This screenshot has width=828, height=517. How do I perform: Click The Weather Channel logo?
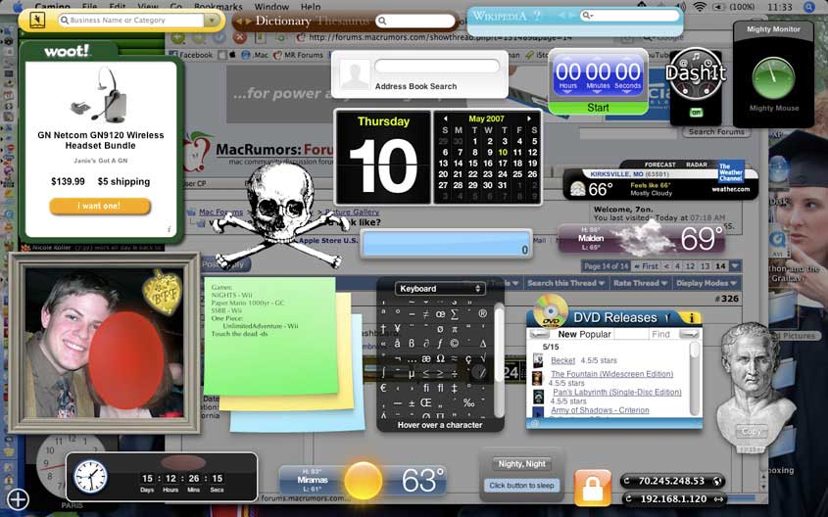[x=731, y=173]
